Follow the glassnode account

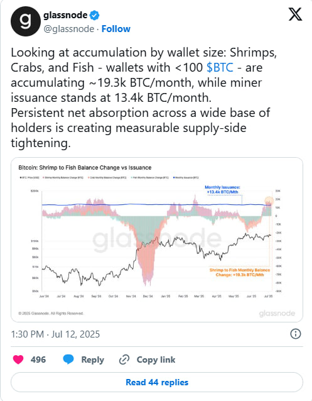[x=116, y=29]
